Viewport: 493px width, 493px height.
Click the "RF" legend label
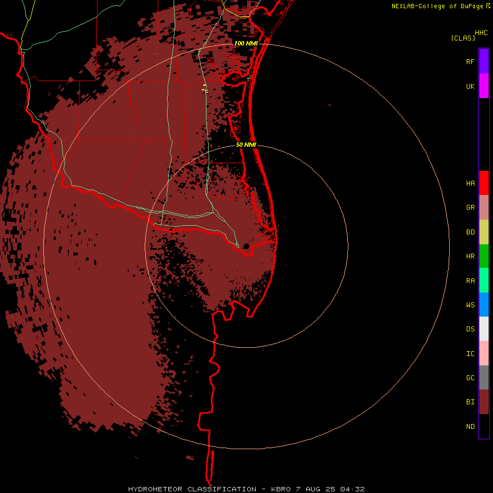471,61
